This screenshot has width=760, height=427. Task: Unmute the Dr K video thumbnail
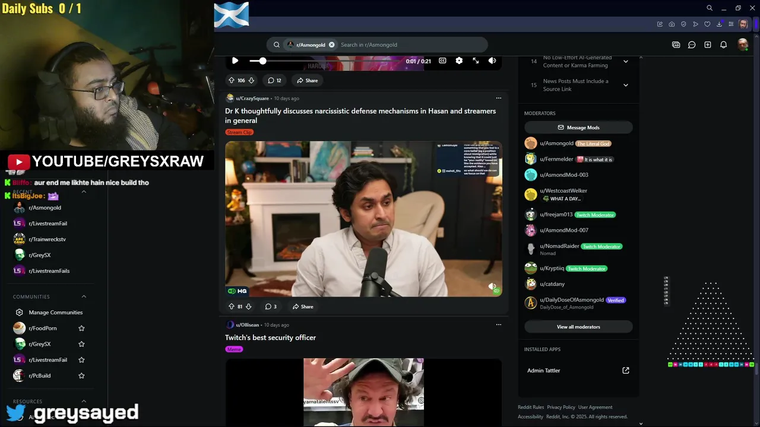(492, 286)
